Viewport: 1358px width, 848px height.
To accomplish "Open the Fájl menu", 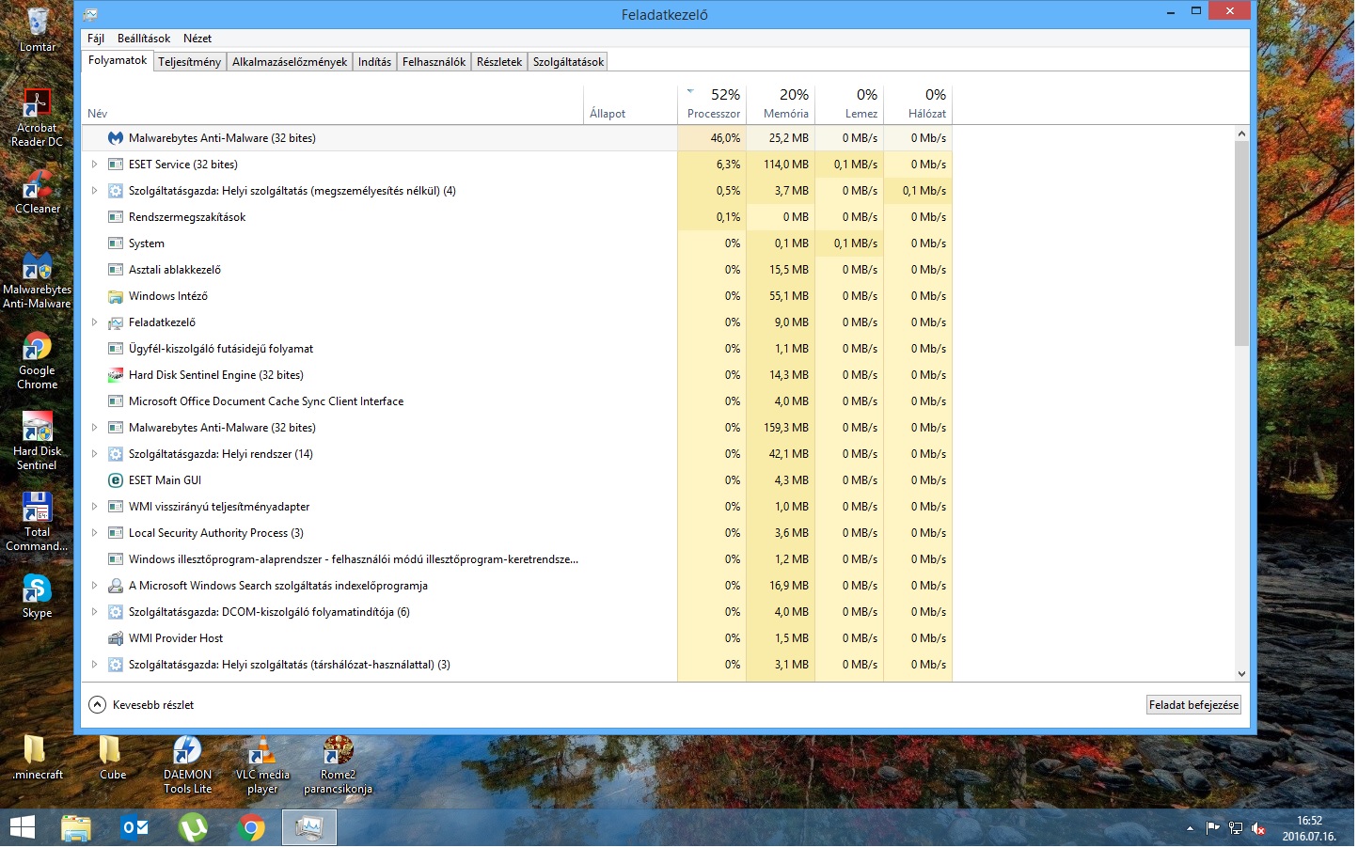I will coord(96,39).
